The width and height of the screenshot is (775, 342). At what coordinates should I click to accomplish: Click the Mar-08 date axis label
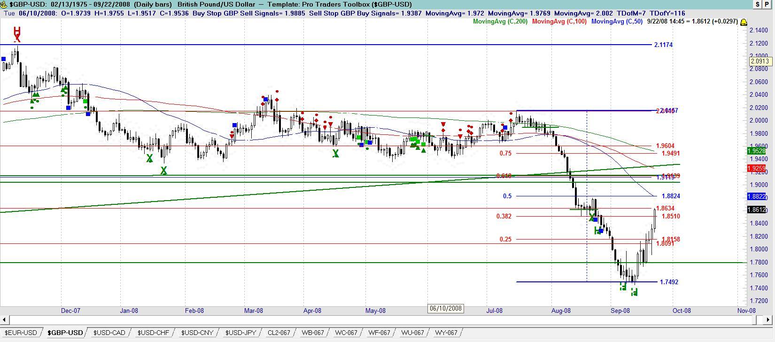(254, 311)
